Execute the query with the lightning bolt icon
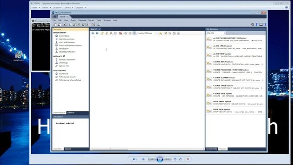The width and height of the screenshot is (293, 165). 103,33
